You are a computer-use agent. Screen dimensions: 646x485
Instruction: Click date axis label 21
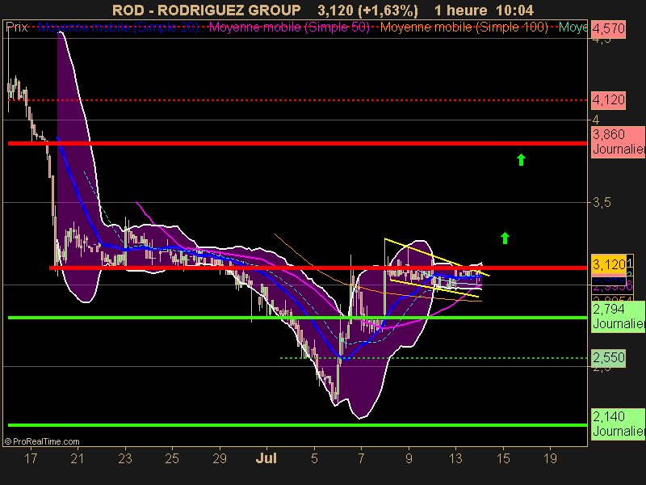78,458
